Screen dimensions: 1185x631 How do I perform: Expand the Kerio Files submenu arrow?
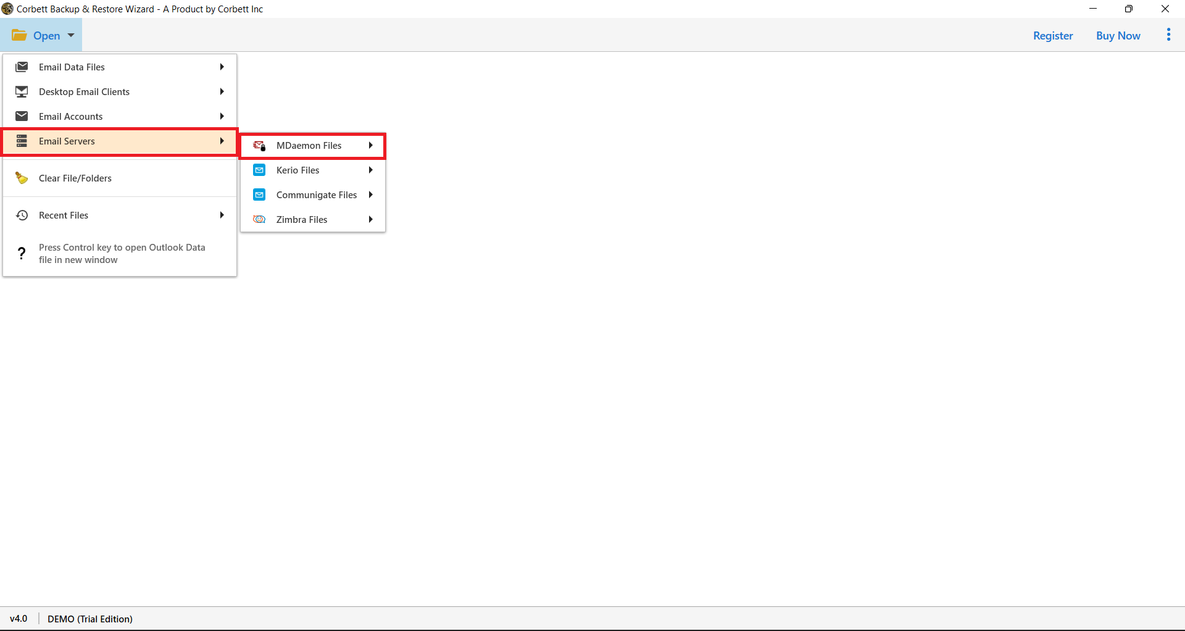pyautogui.click(x=370, y=170)
